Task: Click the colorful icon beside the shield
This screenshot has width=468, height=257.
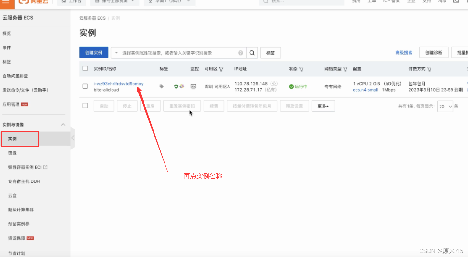Action: 182,87
